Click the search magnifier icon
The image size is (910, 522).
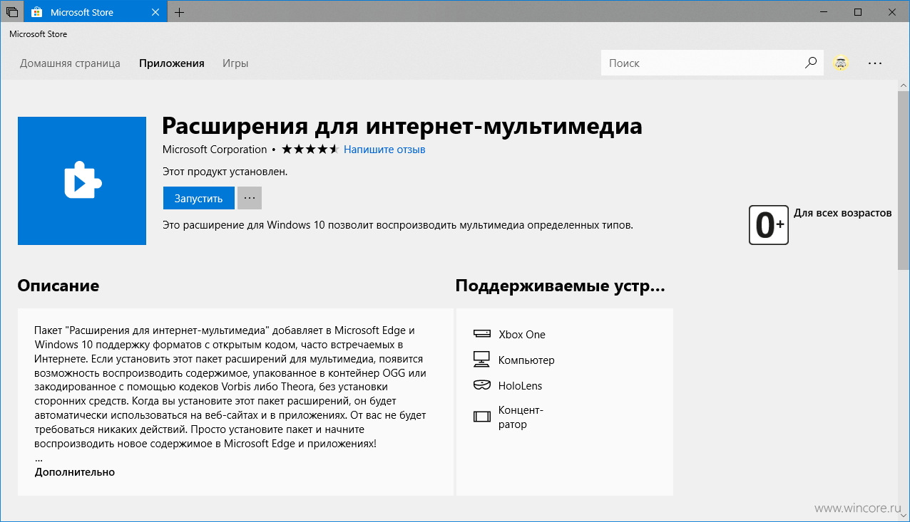pos(811,63)
